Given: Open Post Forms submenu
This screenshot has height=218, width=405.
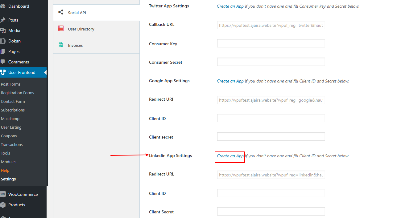Looking at the screenshot, I should [11, 84].
